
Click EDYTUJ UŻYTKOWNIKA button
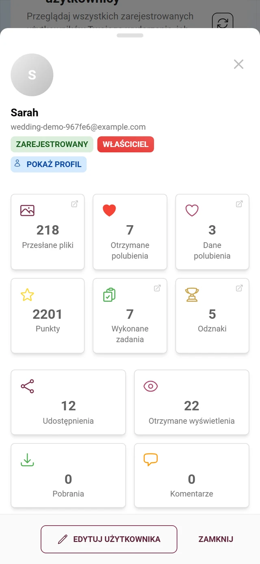point(109,539)
